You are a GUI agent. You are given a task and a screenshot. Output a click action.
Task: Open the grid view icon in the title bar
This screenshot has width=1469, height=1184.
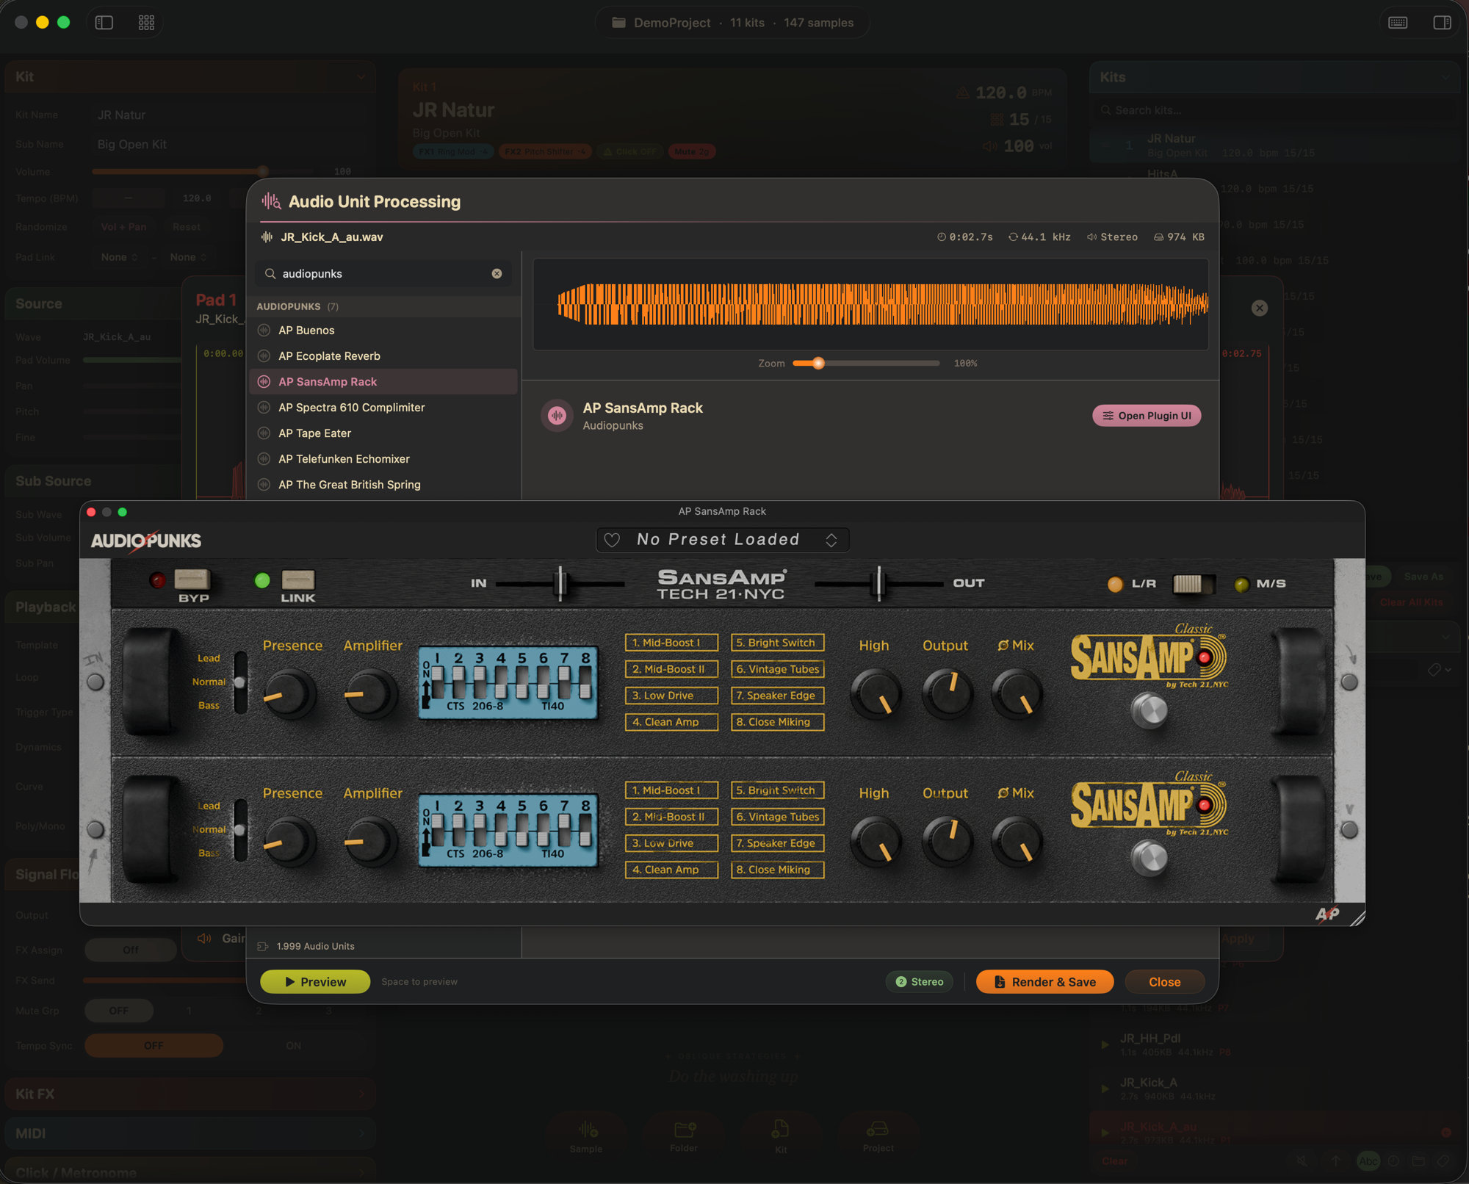pos(146,22)
